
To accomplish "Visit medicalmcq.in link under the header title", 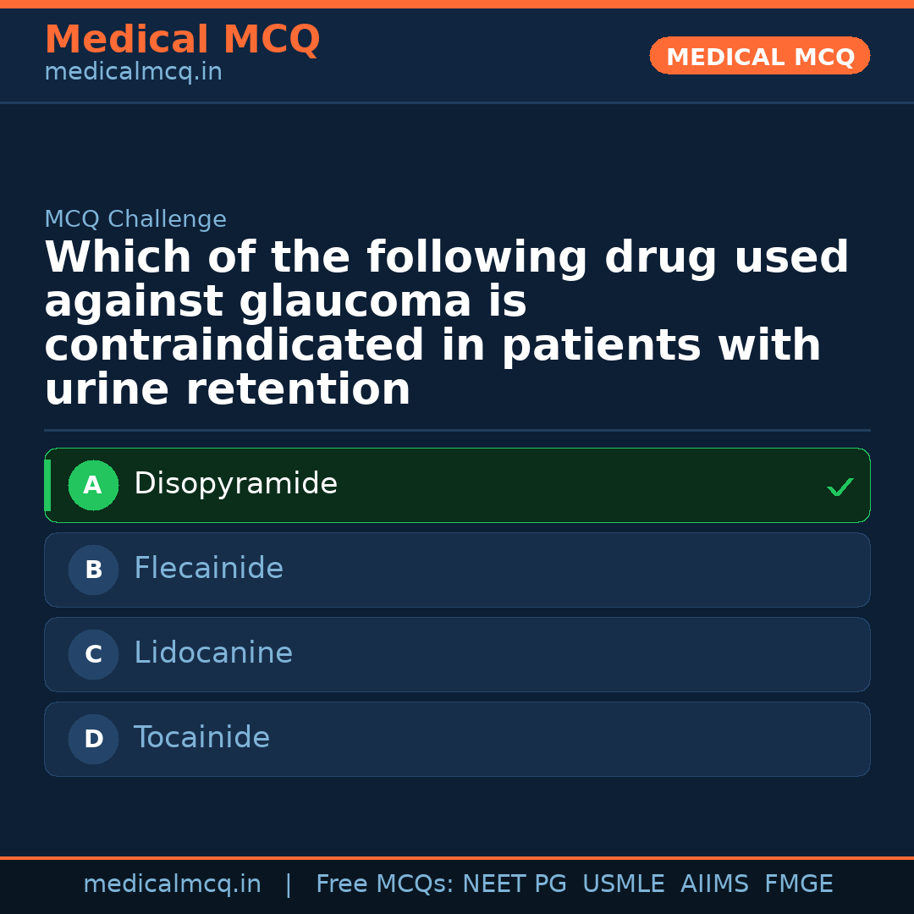I will click(133, 73).
